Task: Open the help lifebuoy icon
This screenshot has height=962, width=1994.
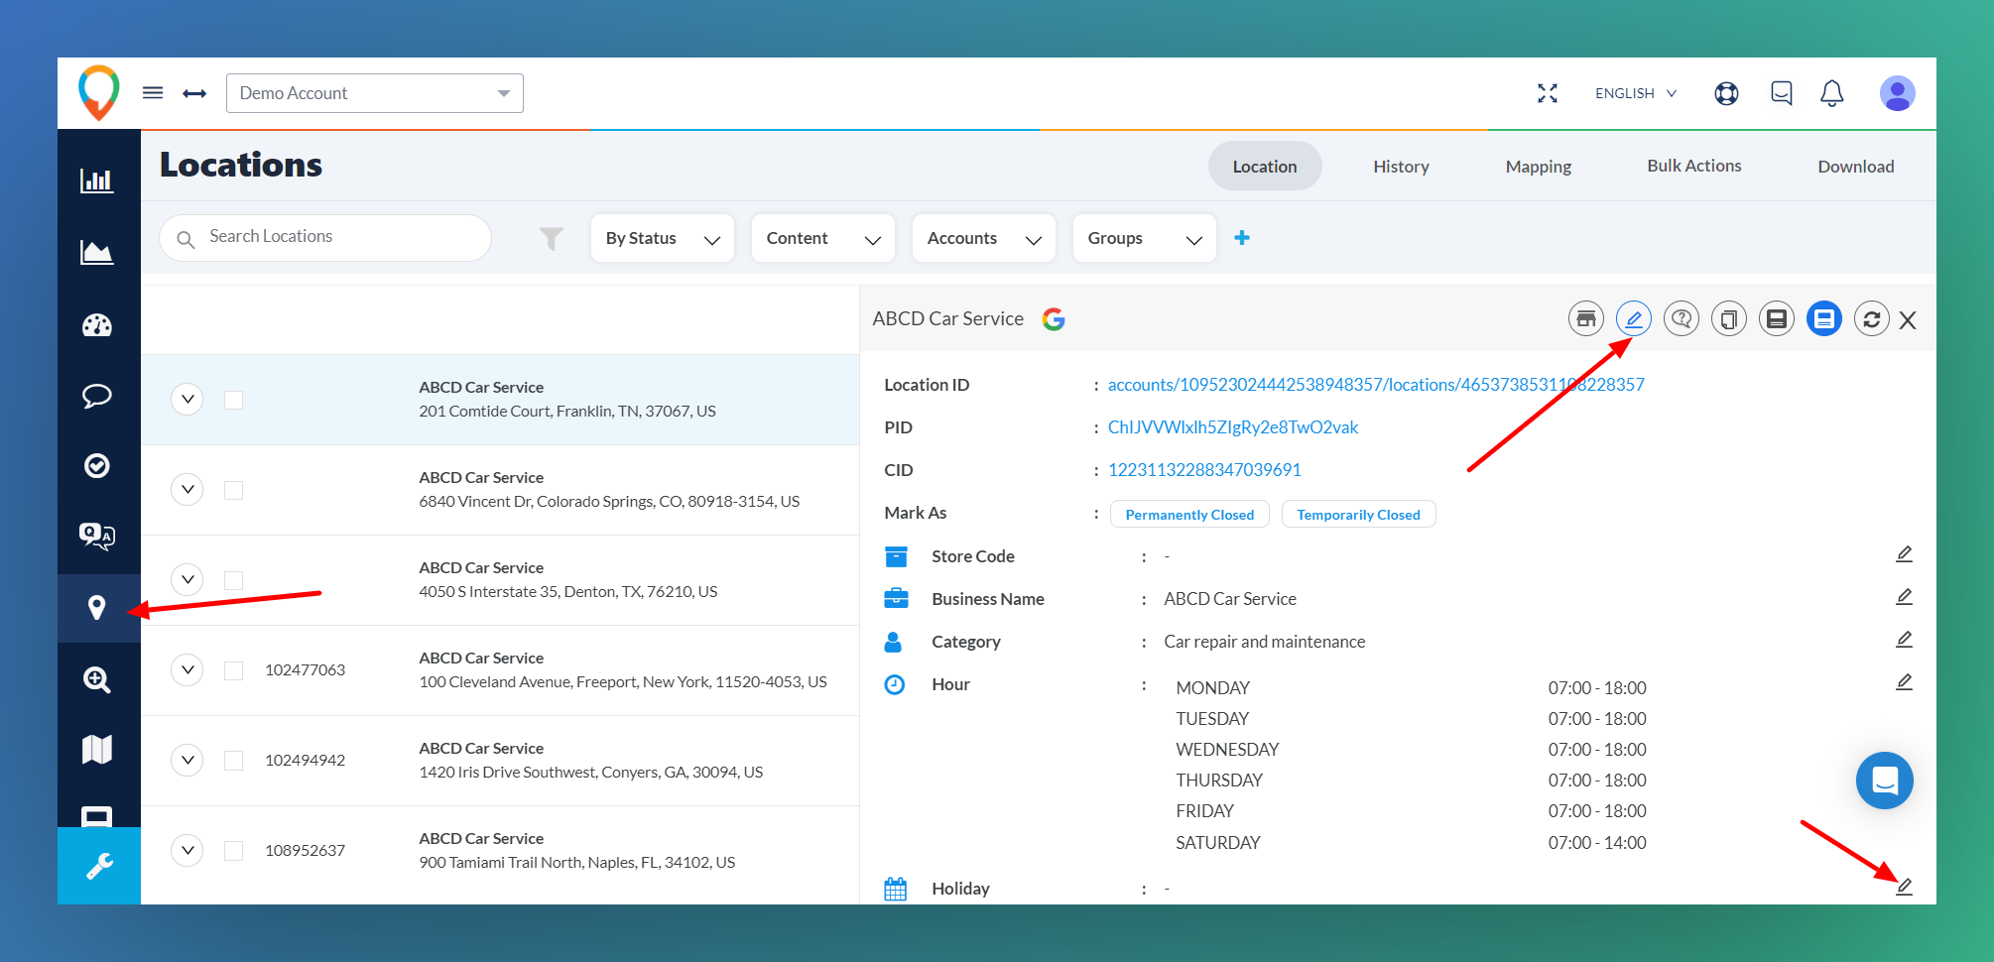Action: click(1726, 93)
